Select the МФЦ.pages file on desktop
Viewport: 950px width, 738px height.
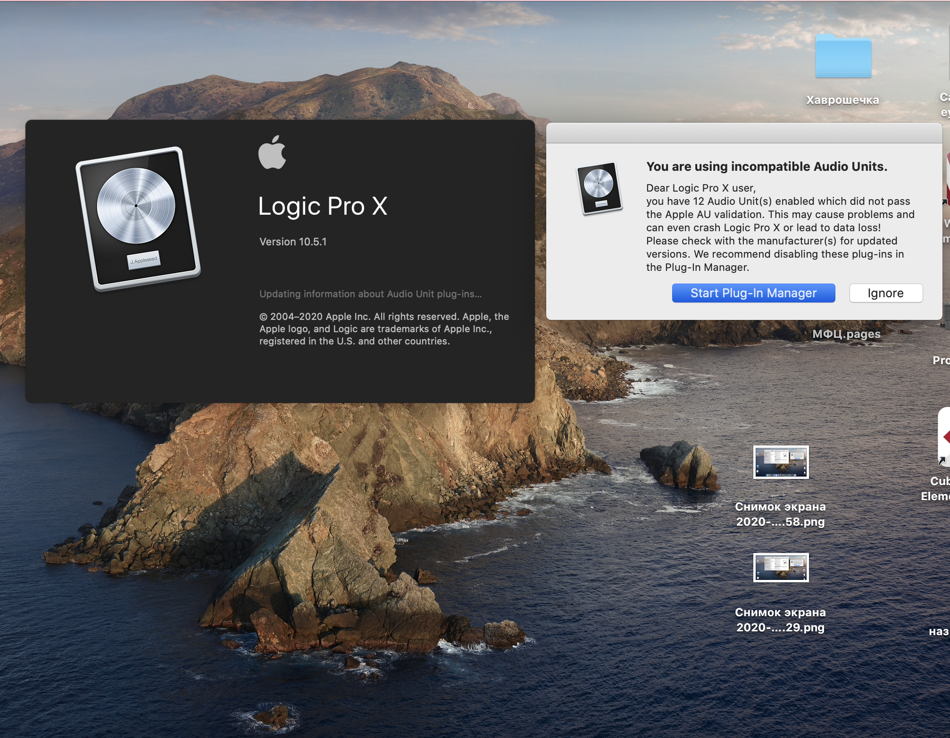point(846,334)
